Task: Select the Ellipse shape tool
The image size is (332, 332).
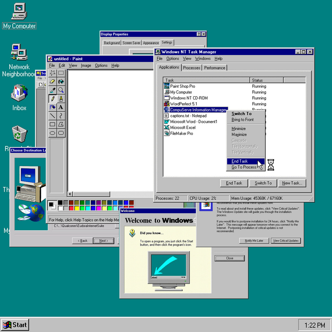Action: tap(52, 133)
